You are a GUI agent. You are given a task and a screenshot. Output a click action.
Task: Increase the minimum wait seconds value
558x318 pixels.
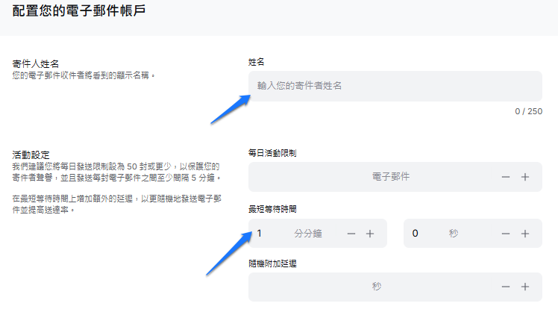(x=524, y=234)
